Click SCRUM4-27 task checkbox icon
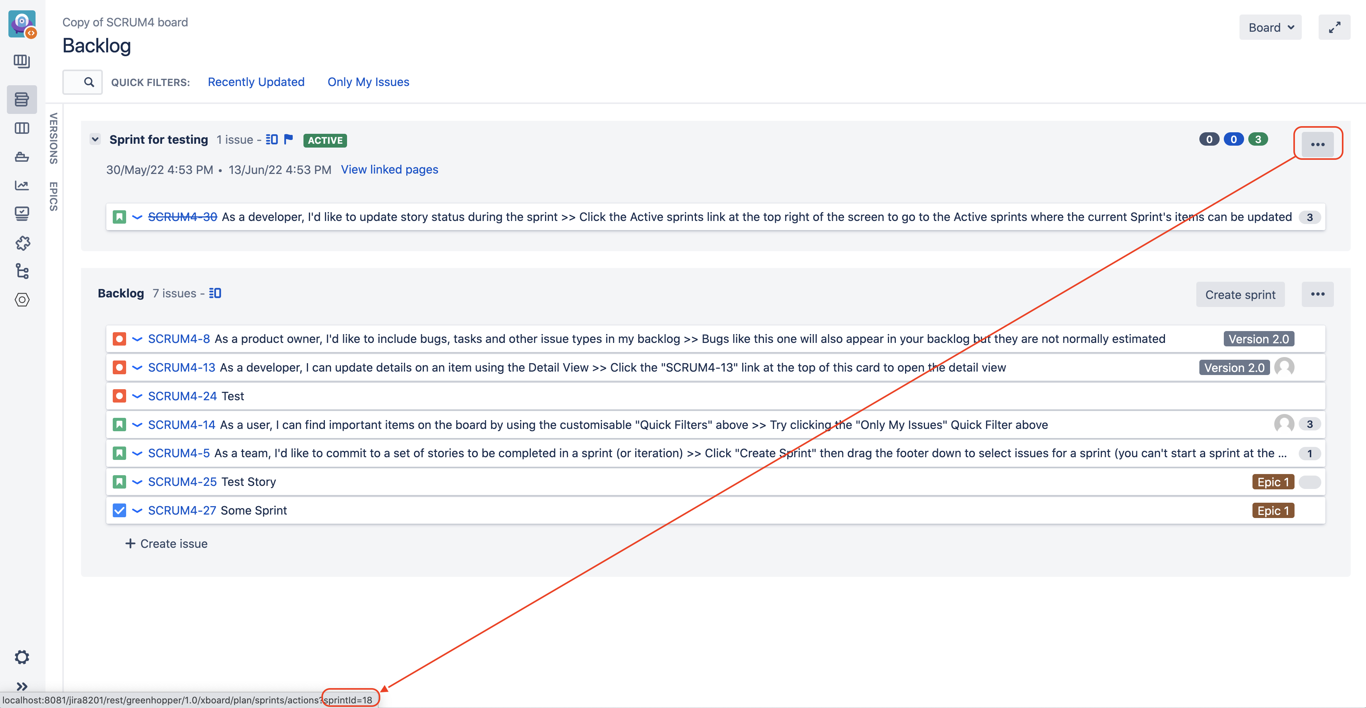This screenshot has width=1366, height=708. [119, 510]
